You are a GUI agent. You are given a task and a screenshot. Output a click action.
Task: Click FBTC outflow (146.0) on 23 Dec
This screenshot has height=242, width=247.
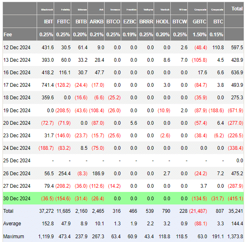63,136
